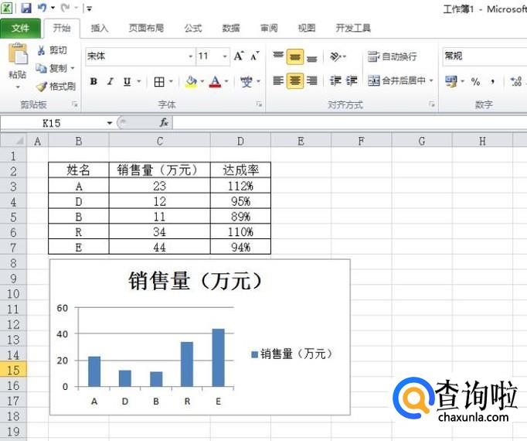Toggle italic formatting

(x=110, y=81)
